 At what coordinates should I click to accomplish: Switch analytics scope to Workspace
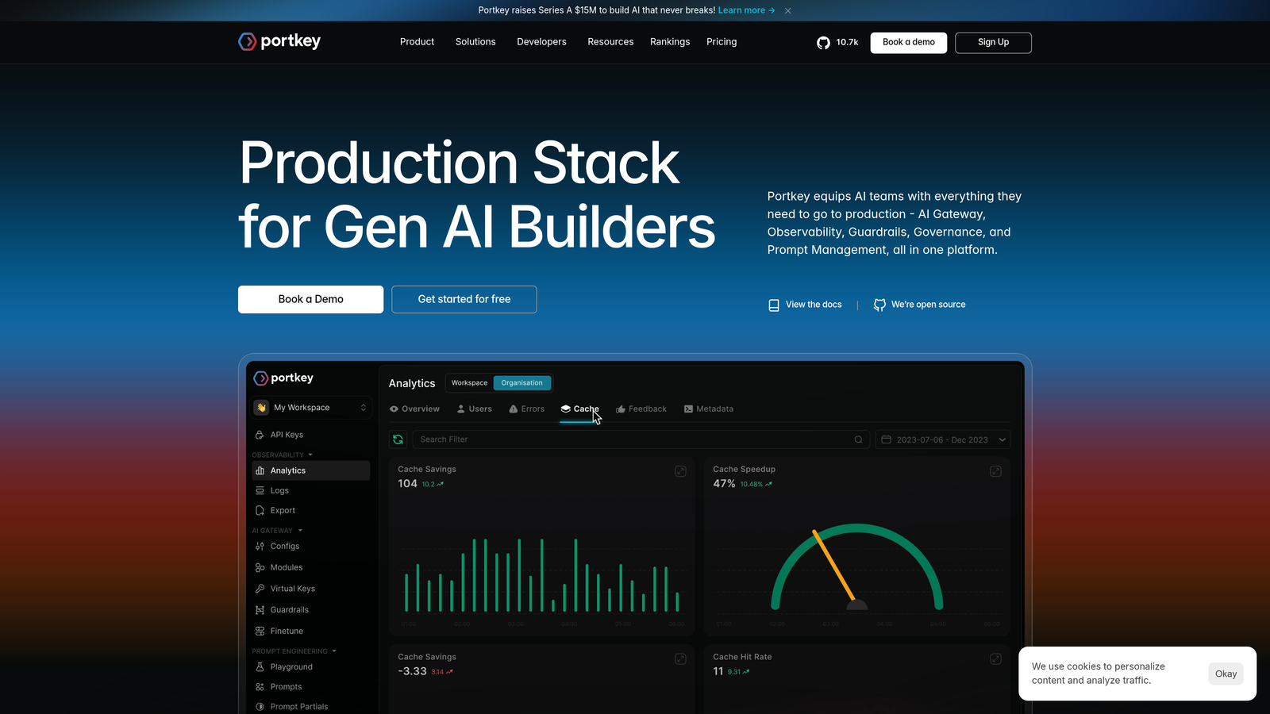[468, 382]
